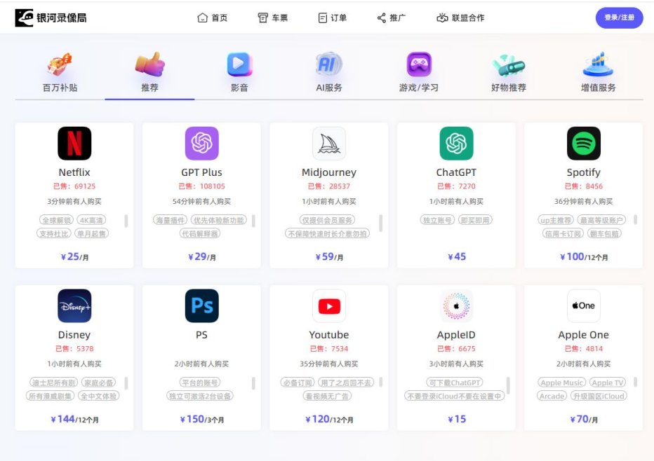
Task: Click the 代码解释器 tag on GPT Plus
Action: coord(200,233)
